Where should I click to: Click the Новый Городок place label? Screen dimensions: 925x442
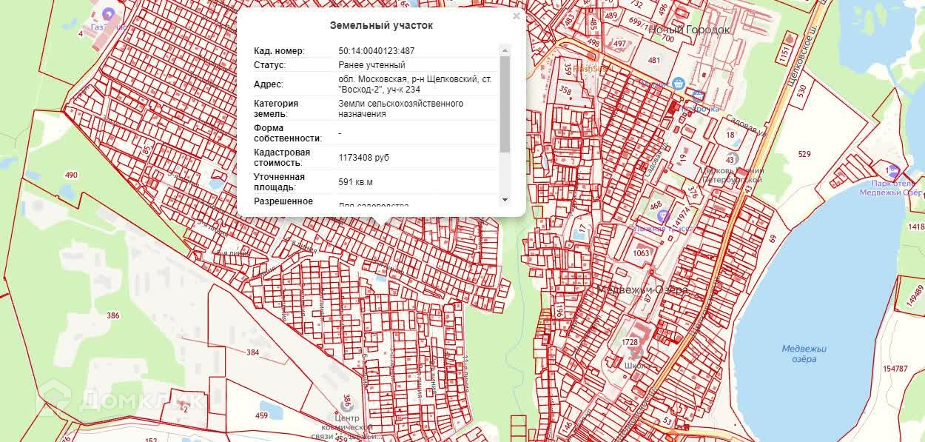[689, 30]
